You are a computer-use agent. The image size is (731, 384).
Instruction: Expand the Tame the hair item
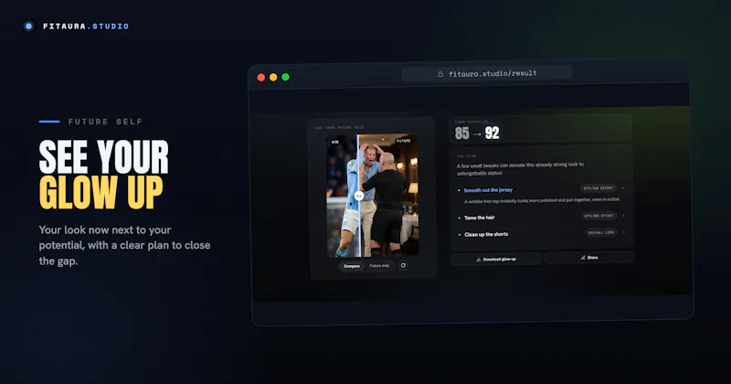pyautogui.click(x=623, y=216)
